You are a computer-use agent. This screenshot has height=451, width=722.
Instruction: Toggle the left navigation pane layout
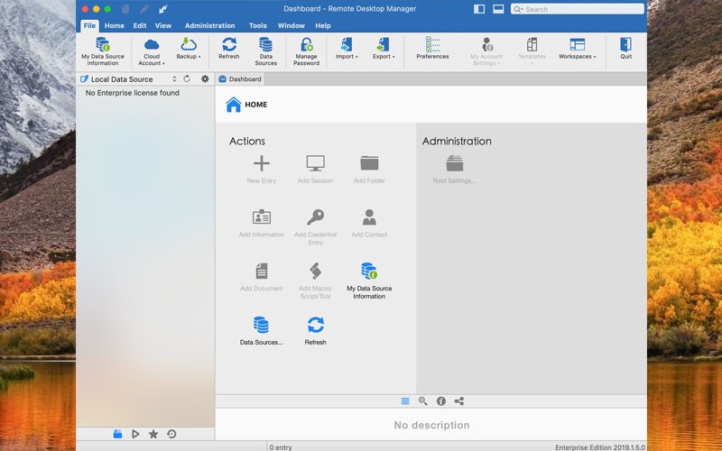(479, 9)
